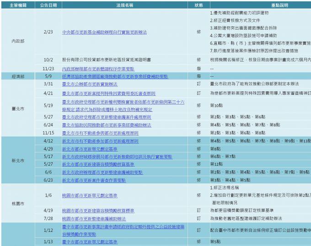This screenshot has width=311, height=246.
Task: Select the 臺北市 agency cell
Action: tap(18, 109)
